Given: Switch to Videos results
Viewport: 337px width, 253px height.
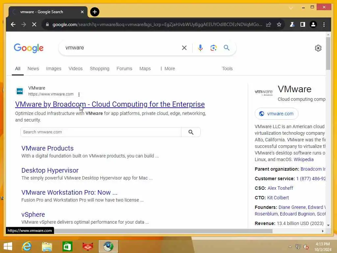Looking at the screenshot, I should [75, 69].
